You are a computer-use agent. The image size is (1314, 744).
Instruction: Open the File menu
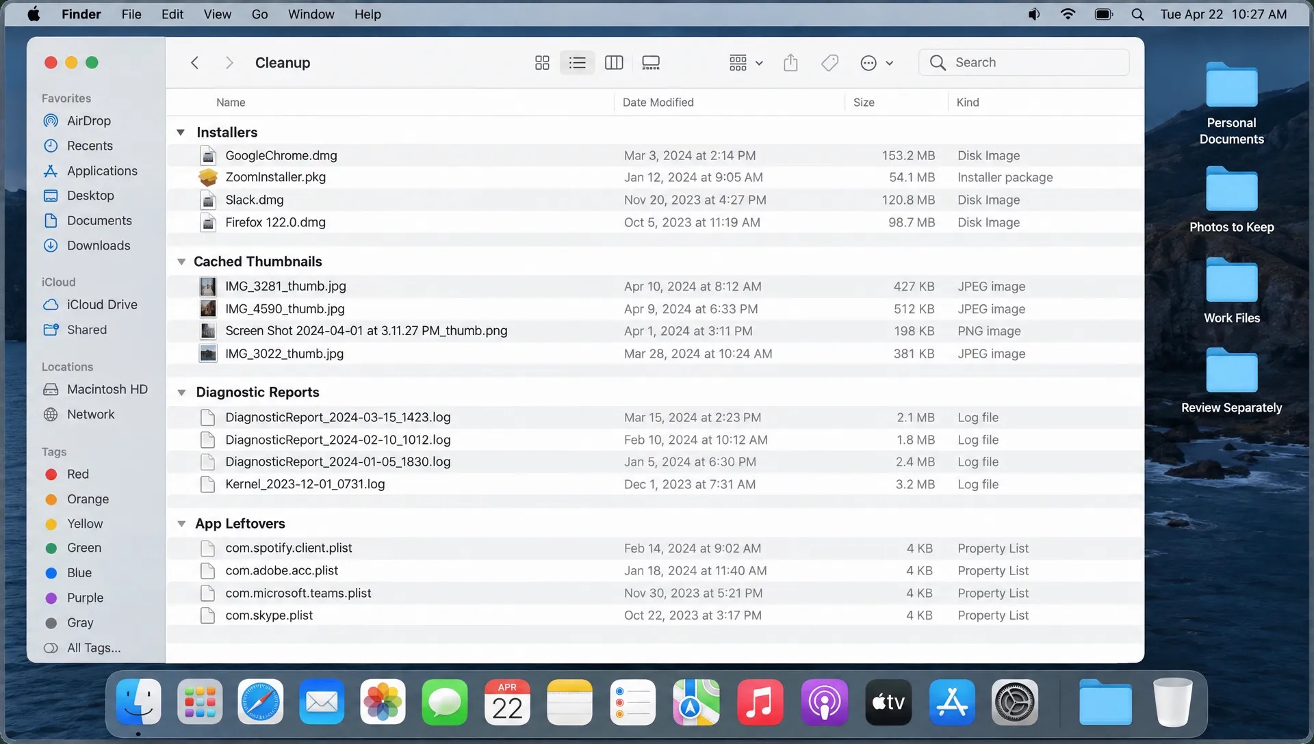pos(131,14)
